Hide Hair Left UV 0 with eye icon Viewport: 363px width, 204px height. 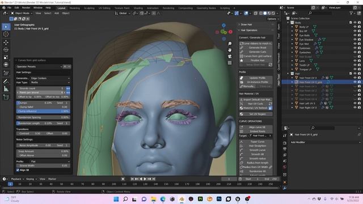click(355, 103)
